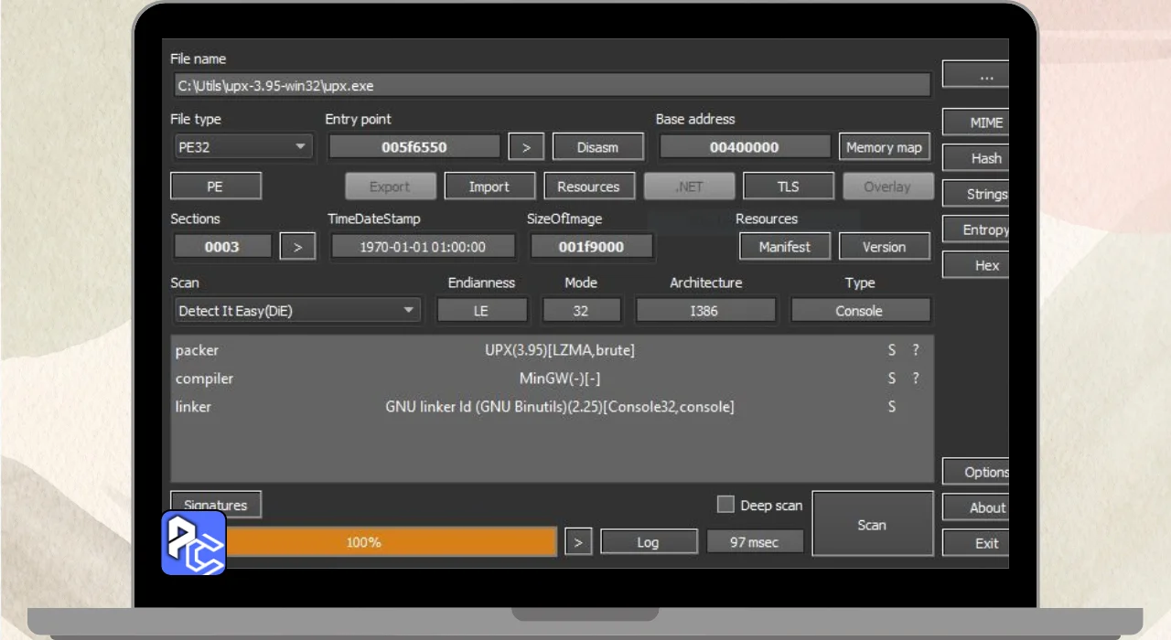
Task: Show the Resources section
Action: [x=588, y=187]
